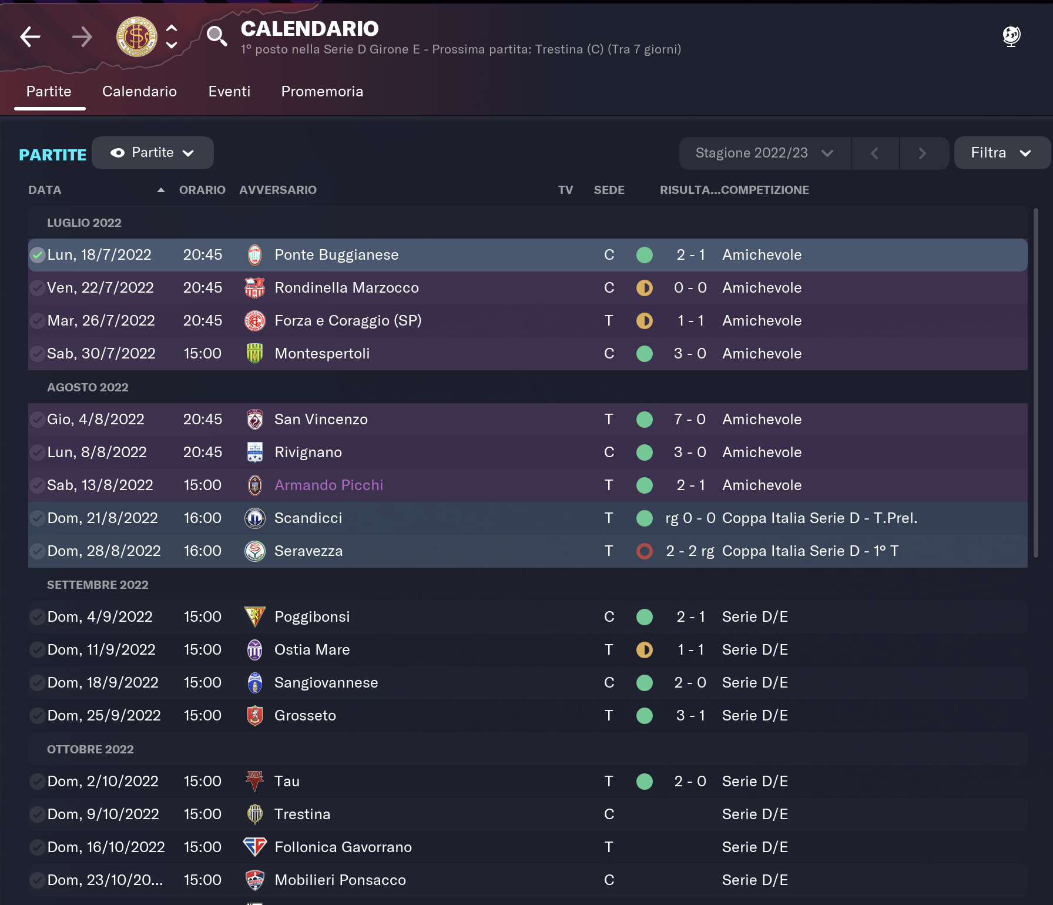Viewport: 1053px width, 905px height.
Task: Open the search magnifier icon
Action: 217,36
